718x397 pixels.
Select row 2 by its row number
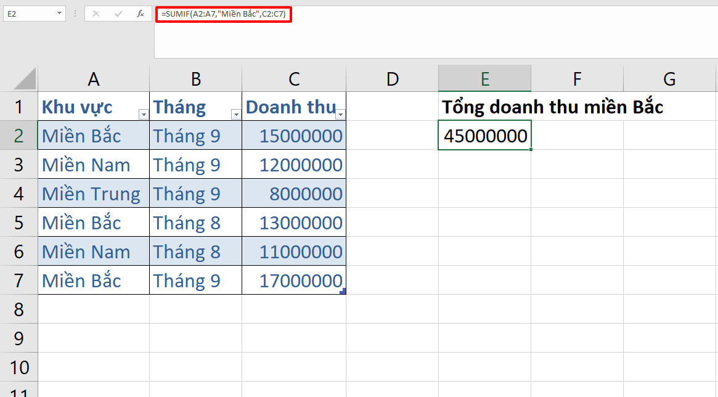[18, 135]
